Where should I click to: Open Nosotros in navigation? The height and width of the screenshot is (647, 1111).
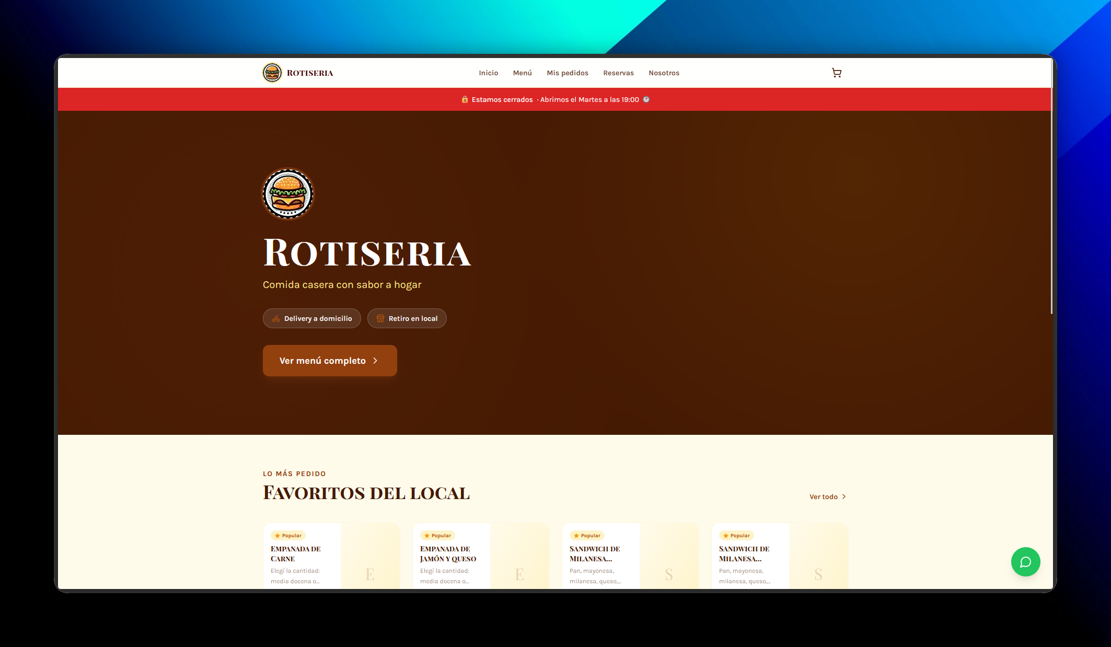pyautogui.click(x=664, y=73)
